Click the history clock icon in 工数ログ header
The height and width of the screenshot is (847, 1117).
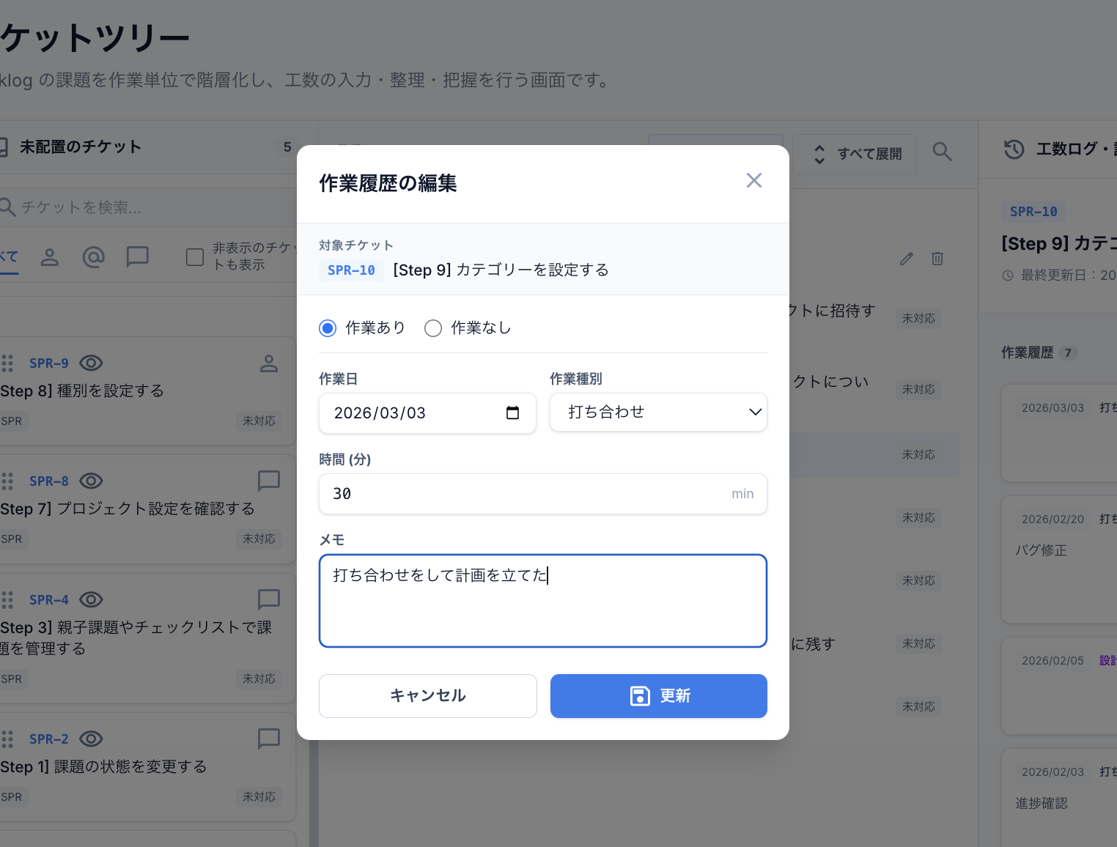pyautogui.click(x=1014, y=149)
